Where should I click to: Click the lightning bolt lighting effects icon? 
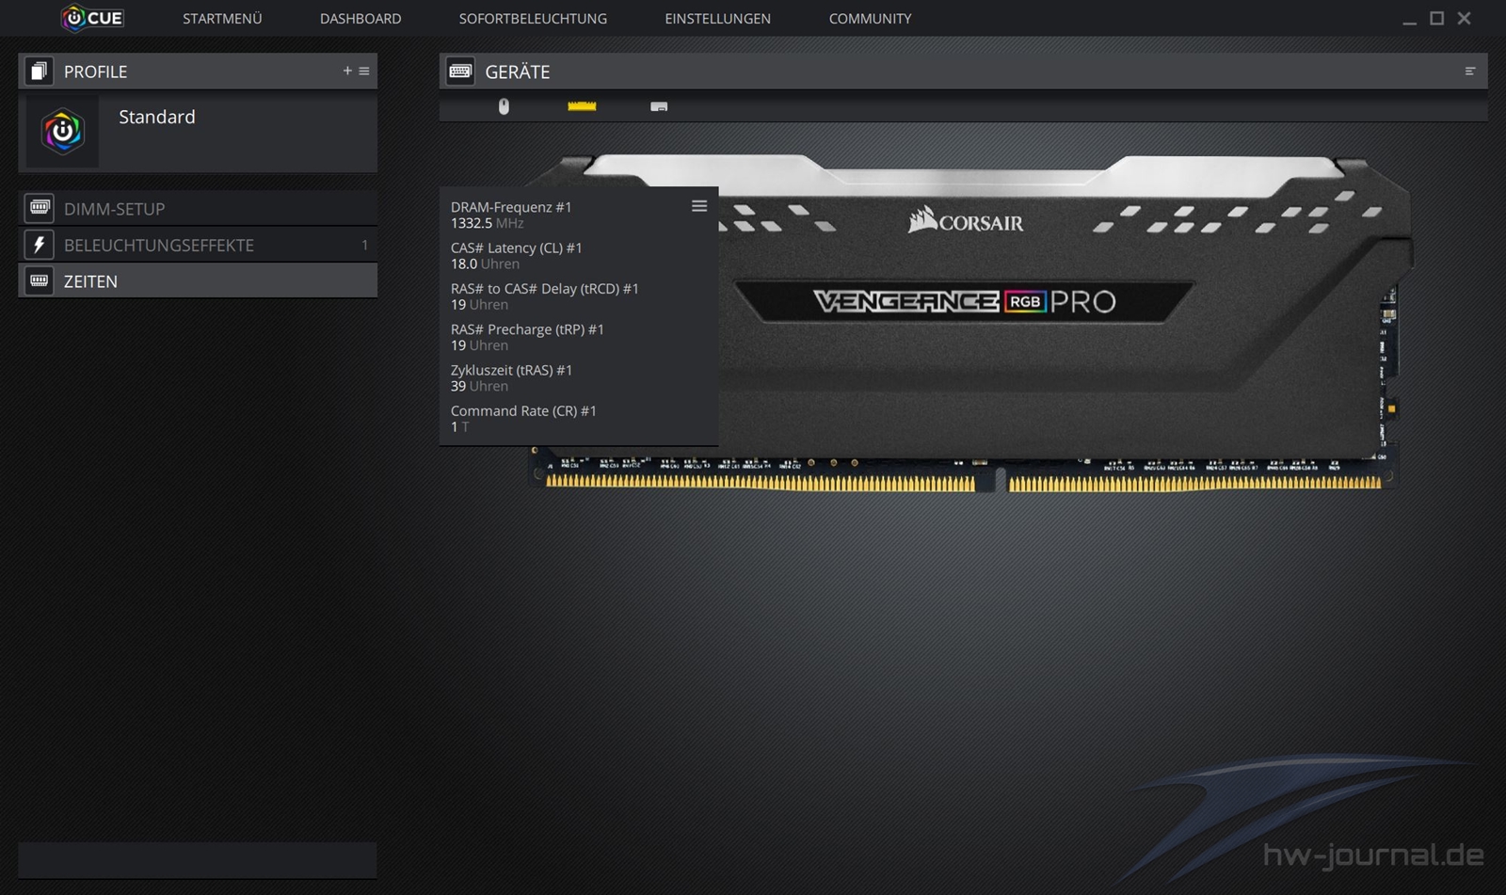(x=40, y=245)
